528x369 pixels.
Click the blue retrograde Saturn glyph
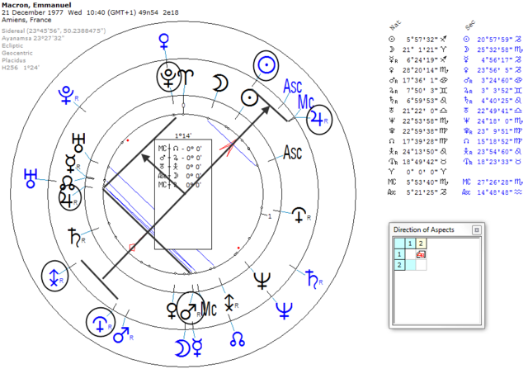coord(314,279)
